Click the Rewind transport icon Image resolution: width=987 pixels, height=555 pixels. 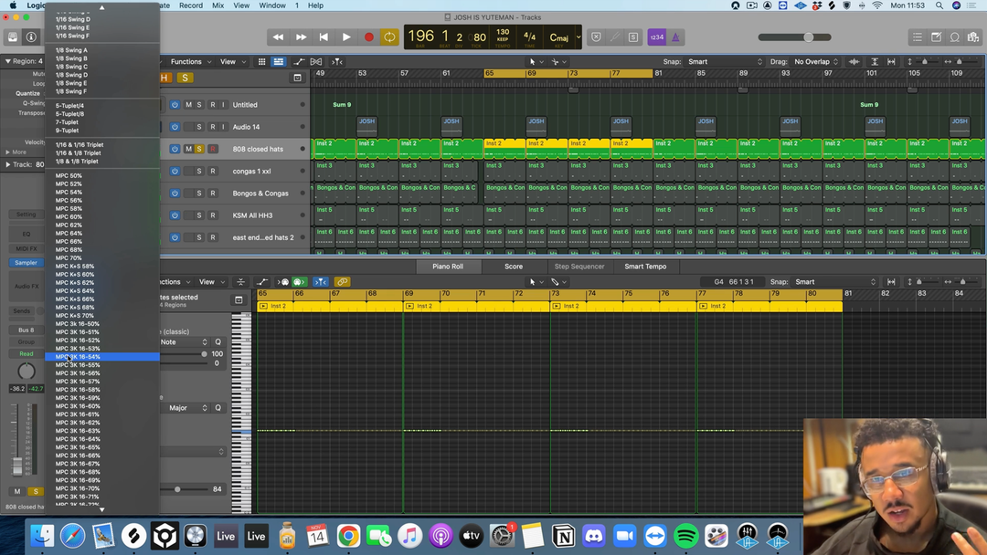(278, 37)
